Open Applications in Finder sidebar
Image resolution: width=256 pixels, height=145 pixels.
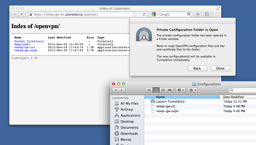127,116
